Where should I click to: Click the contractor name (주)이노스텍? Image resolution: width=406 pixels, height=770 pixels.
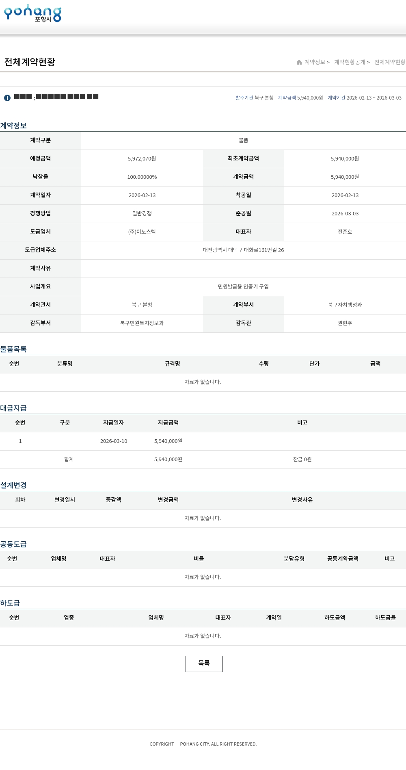coord(142,232)
